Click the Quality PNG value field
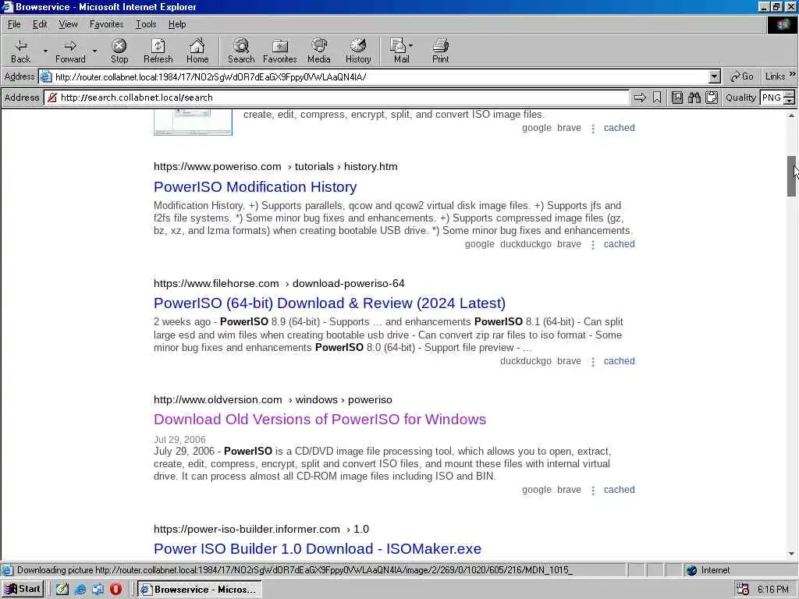 [772, 97]
